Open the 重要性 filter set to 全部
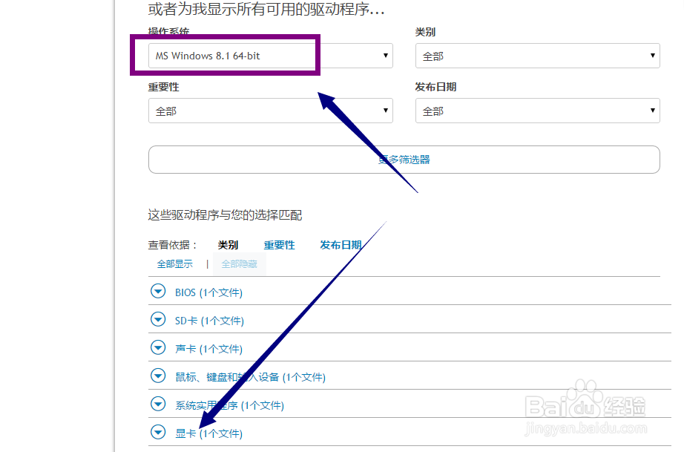The height and width of the screenshot is (452, 684). coord(270,110)
